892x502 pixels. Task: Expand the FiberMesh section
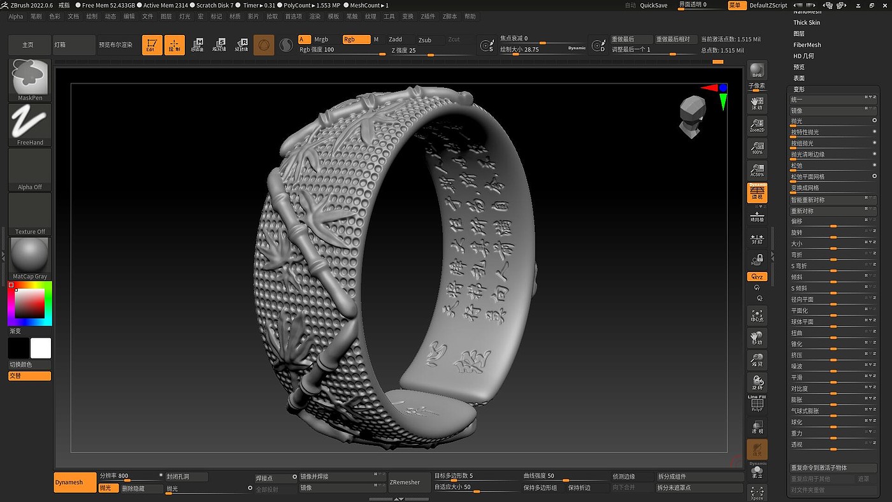point(807,45)
